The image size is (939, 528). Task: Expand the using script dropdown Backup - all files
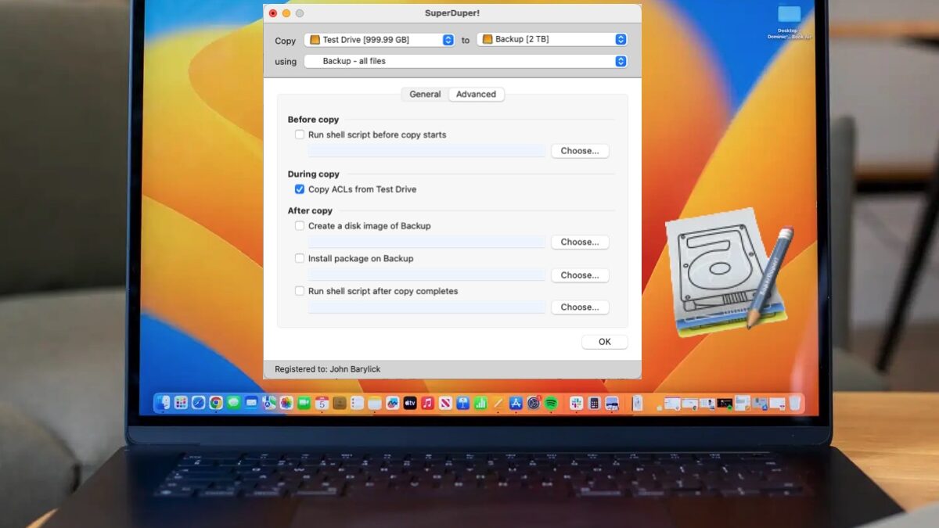tap(466, 61)
